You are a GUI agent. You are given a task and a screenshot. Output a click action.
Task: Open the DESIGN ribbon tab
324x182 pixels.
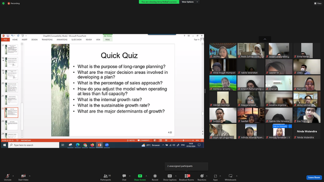(34, 39)
